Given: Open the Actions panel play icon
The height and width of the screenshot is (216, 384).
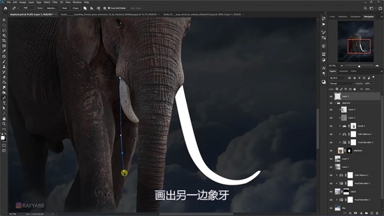Looking at the screenshot, I should 324,24.
